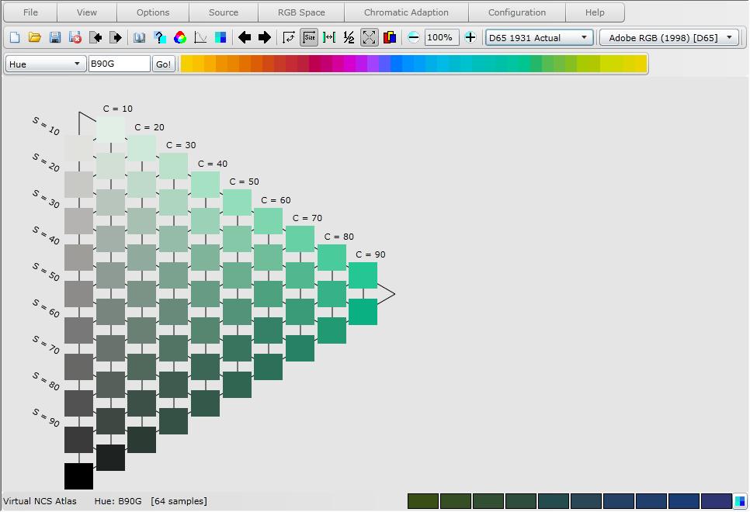The image size is (750, 512).
Task: Click the B90G hue text field
Action: pyautogui.click(x=119, y=64)
